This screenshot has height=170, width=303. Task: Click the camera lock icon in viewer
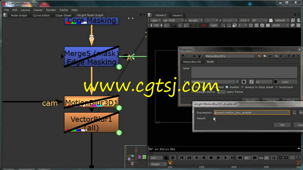271,20
